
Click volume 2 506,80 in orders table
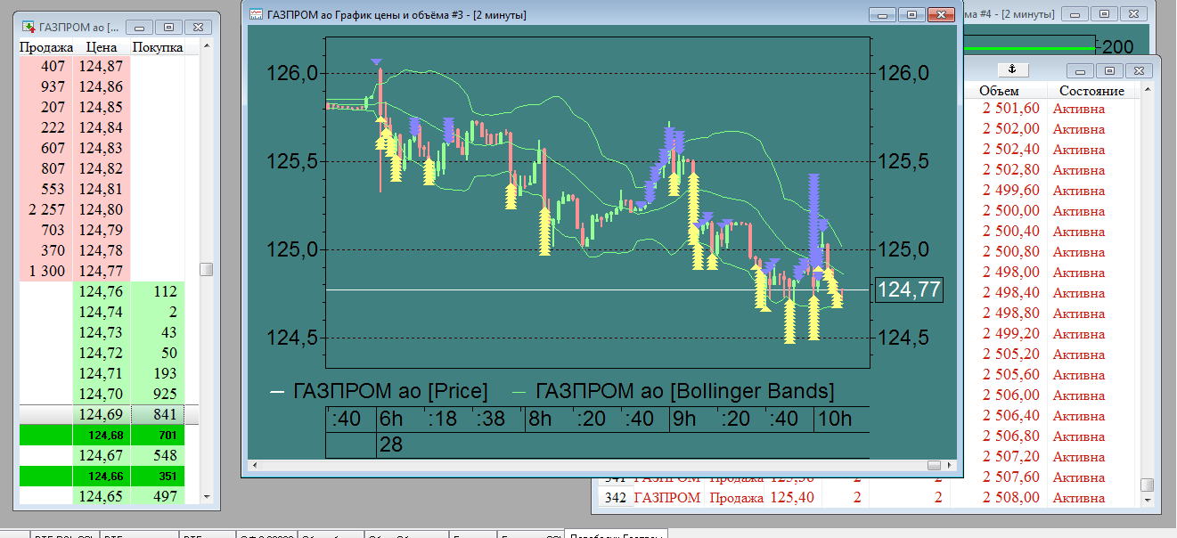tap(1010, 436)
